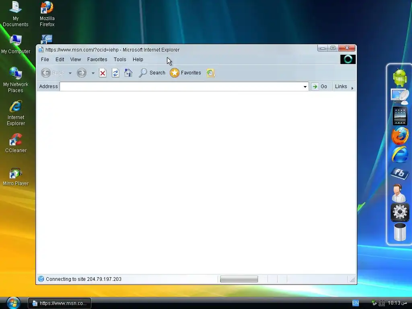Click the Links toolbar label

[341, 87]
